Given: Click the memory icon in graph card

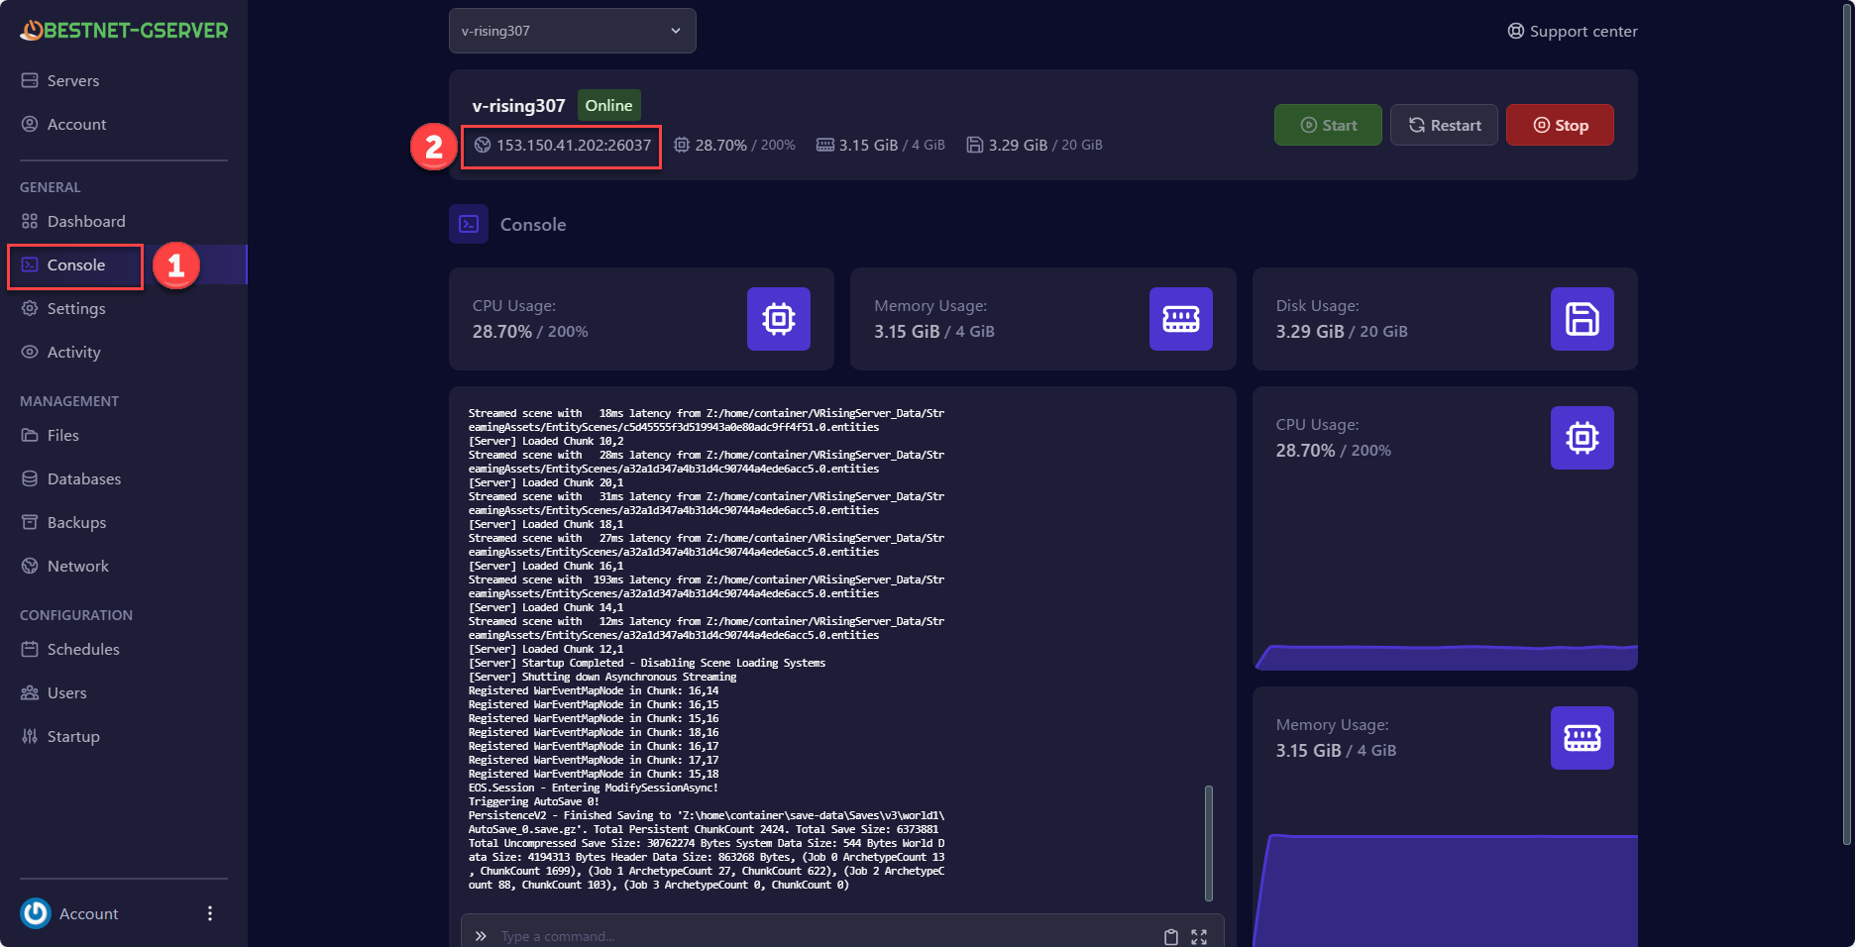Looking at the screenshot, I should click(x=1582, y=738).
